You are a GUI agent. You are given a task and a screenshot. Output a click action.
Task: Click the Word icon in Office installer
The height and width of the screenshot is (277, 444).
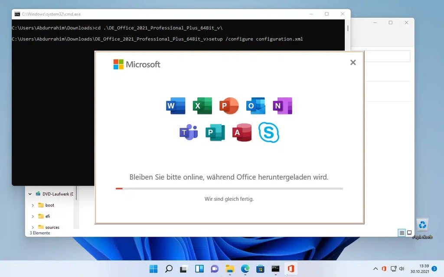click(x=176, y=106)
